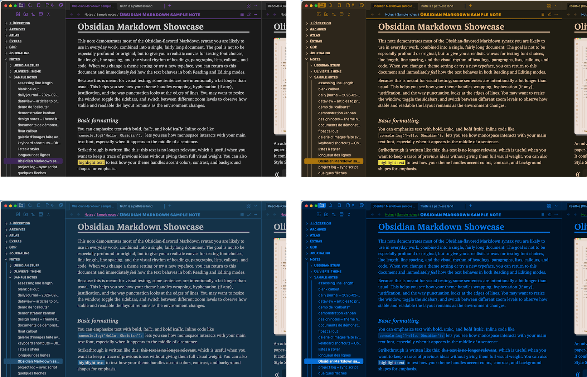
Task: Open 'longueur des lignes' note in the gold window
Action: (335, 155)
